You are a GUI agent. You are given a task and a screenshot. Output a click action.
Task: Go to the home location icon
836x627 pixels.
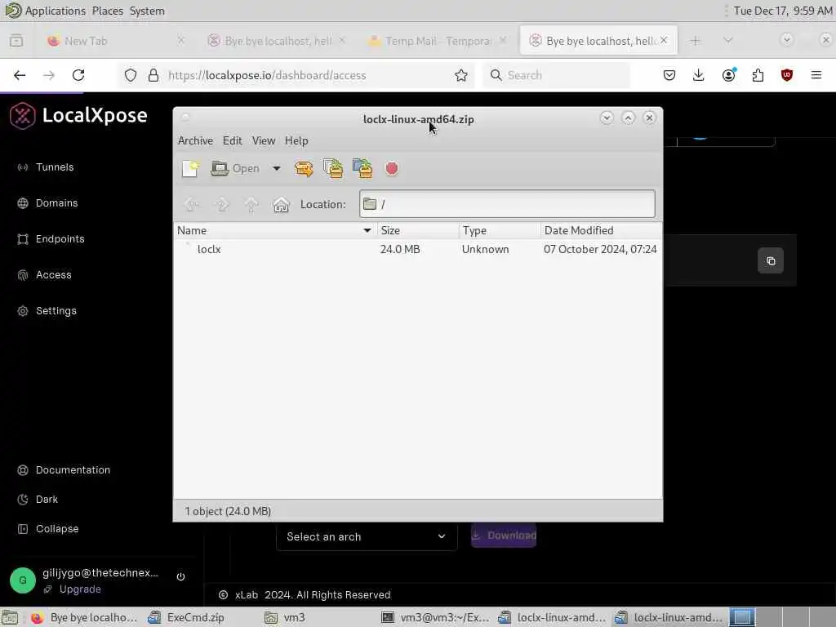click(x=281, y=204)
